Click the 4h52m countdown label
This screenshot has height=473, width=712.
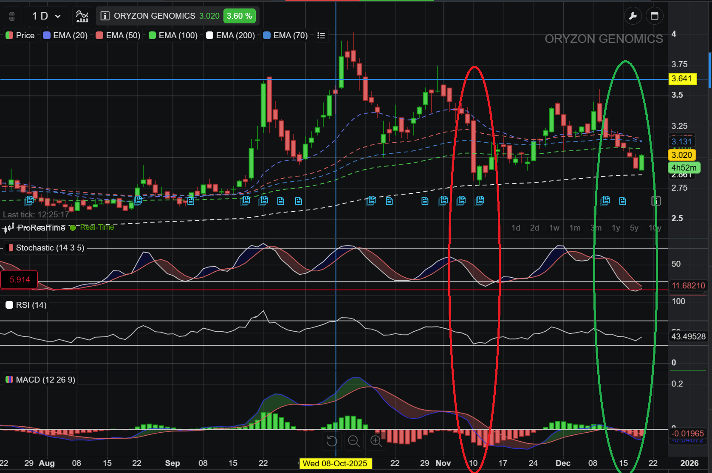coord(684,168)
